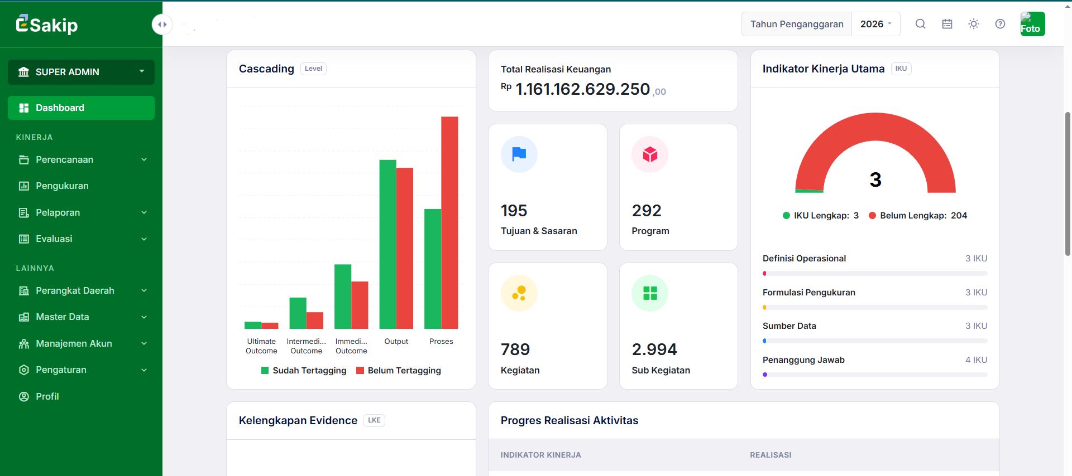Viewport: 1072px width, 476px height.
Task: Click the search magnifier icon in header
Action: 921,24
